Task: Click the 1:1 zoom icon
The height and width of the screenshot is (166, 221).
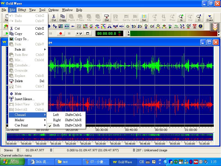Action: (199, 18)
